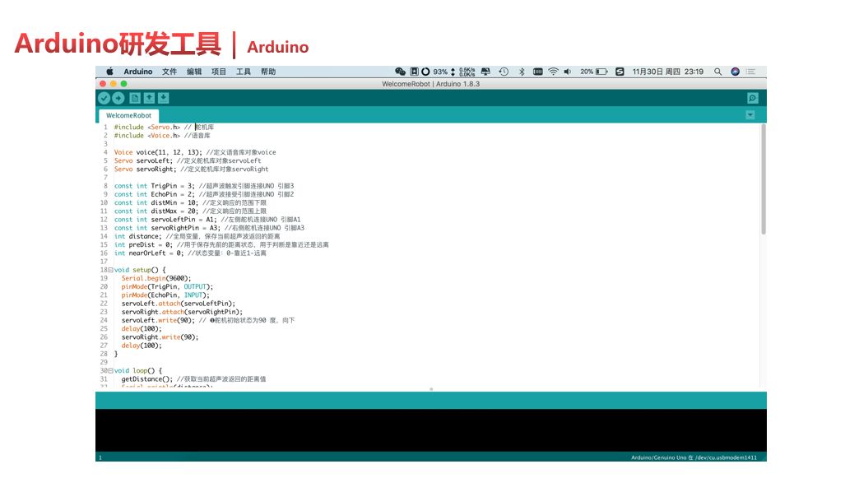Click the Verify sketch checkmark icon
Viewport: 845px width, 478px height.
[x=104, y=98]
